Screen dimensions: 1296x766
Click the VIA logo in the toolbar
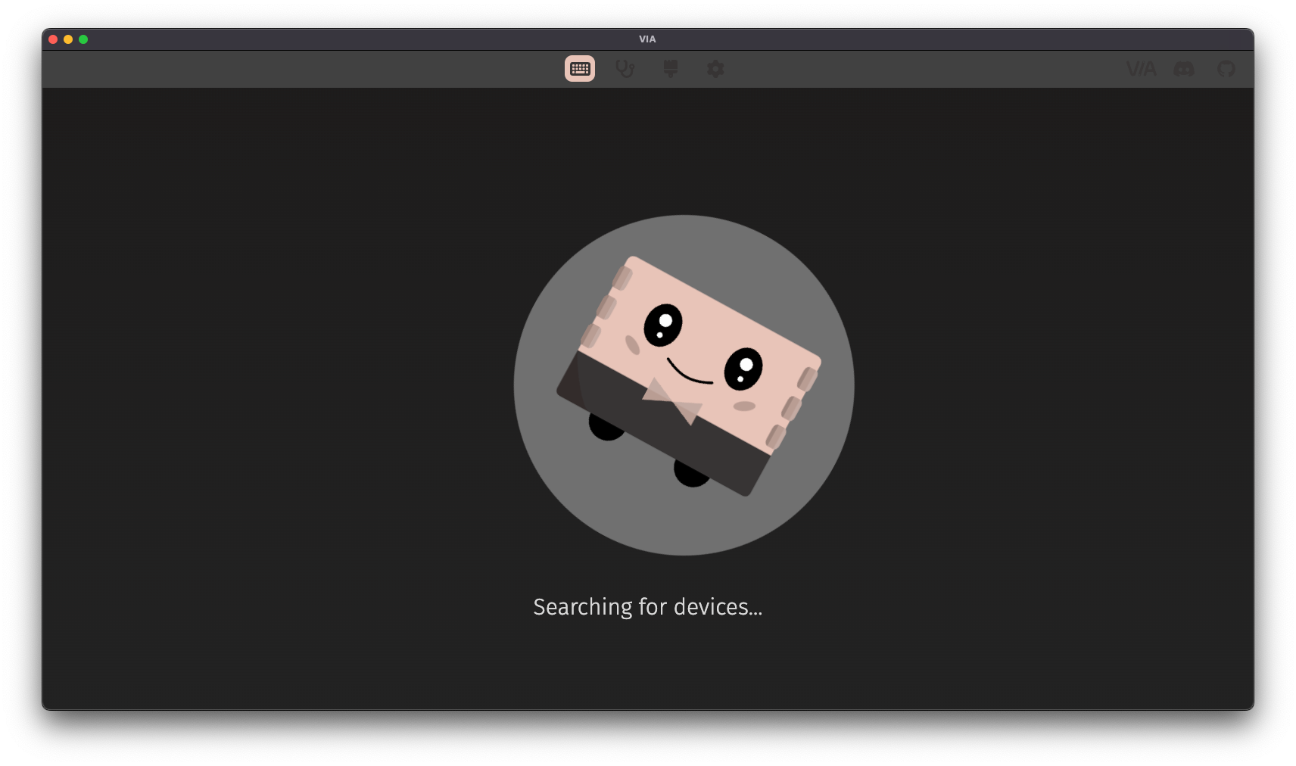tap(1141, 69)
